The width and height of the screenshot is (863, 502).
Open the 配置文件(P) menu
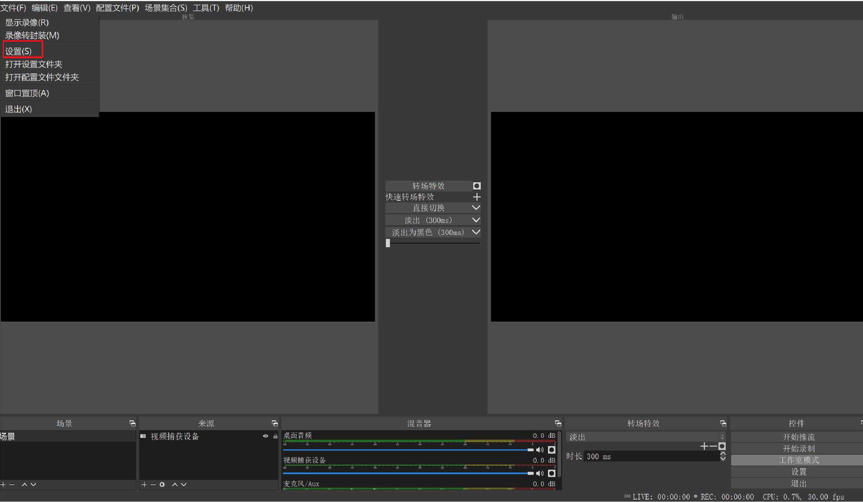[117, 8]
